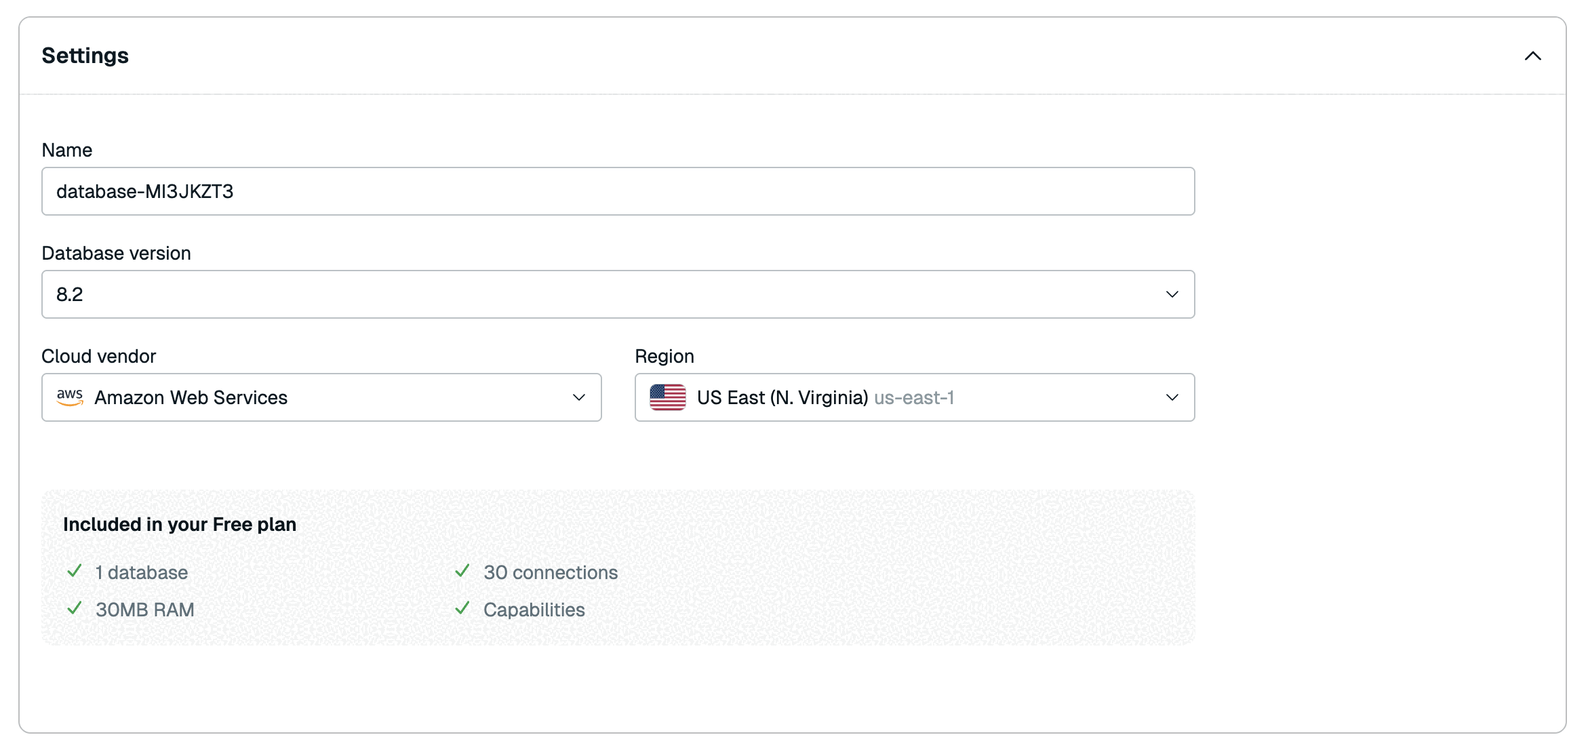This screenshot has height=754, width=1588.
Task: Click the 30 connections feature label
Action: [x=551, y=572]
